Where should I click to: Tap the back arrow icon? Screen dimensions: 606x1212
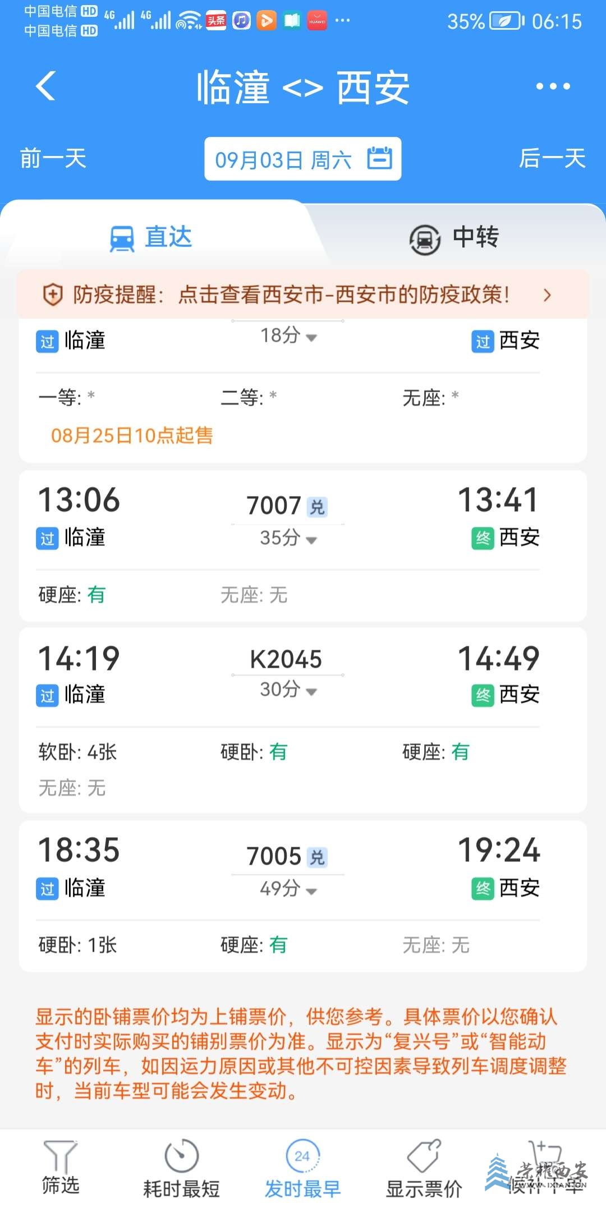click(46, 86)
